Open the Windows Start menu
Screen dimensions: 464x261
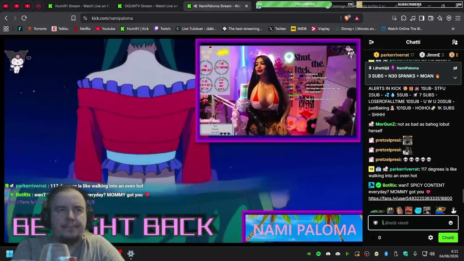[x=10, y=254]
